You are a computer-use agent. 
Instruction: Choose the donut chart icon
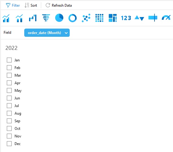[x=72, y=18]
